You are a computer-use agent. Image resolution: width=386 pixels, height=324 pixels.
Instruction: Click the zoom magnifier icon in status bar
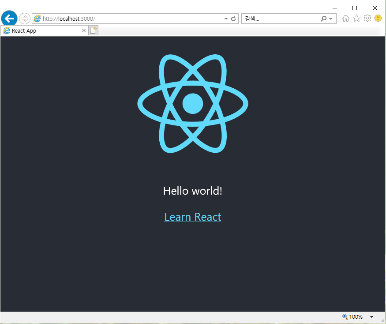[x=345, y=316]
